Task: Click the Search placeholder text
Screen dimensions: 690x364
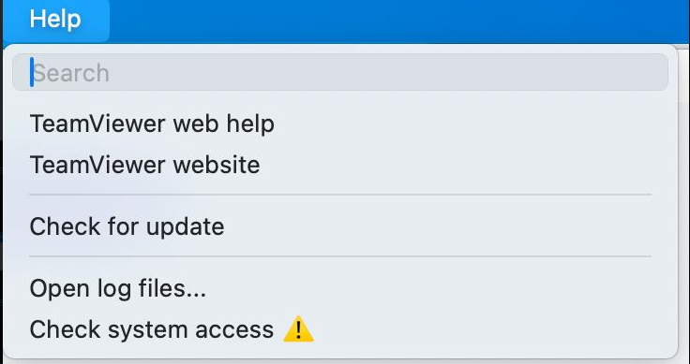Action: pos(71,73)
